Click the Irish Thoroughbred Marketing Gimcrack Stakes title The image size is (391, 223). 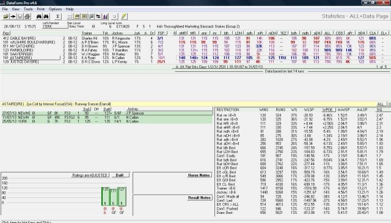198,26
